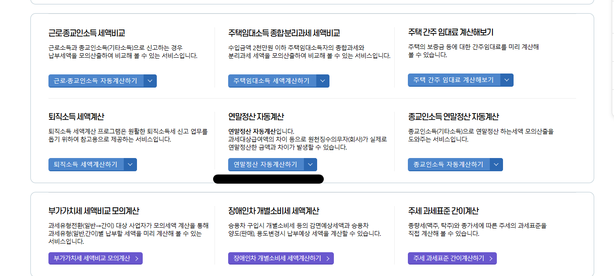Expand the 주택임대소득 세액계산하기 dropdown chevron

(x=323, y=81)
